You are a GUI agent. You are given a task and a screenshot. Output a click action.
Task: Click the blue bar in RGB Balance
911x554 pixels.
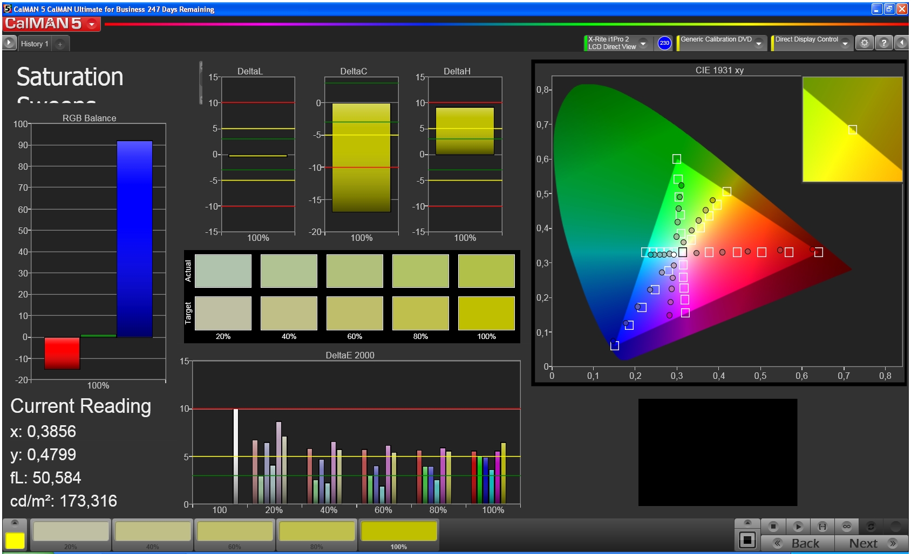[134, 239]
